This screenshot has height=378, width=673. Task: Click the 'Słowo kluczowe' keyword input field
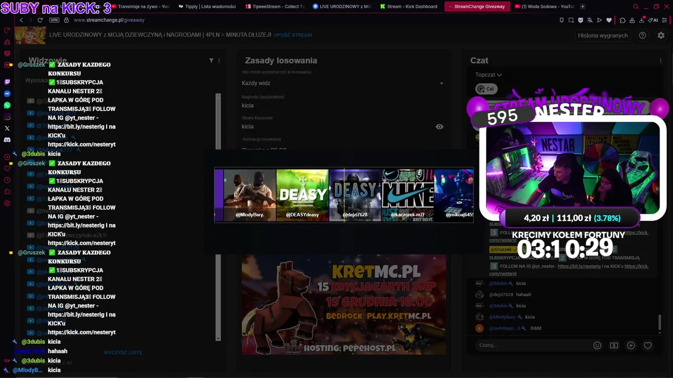pos(336,127)
